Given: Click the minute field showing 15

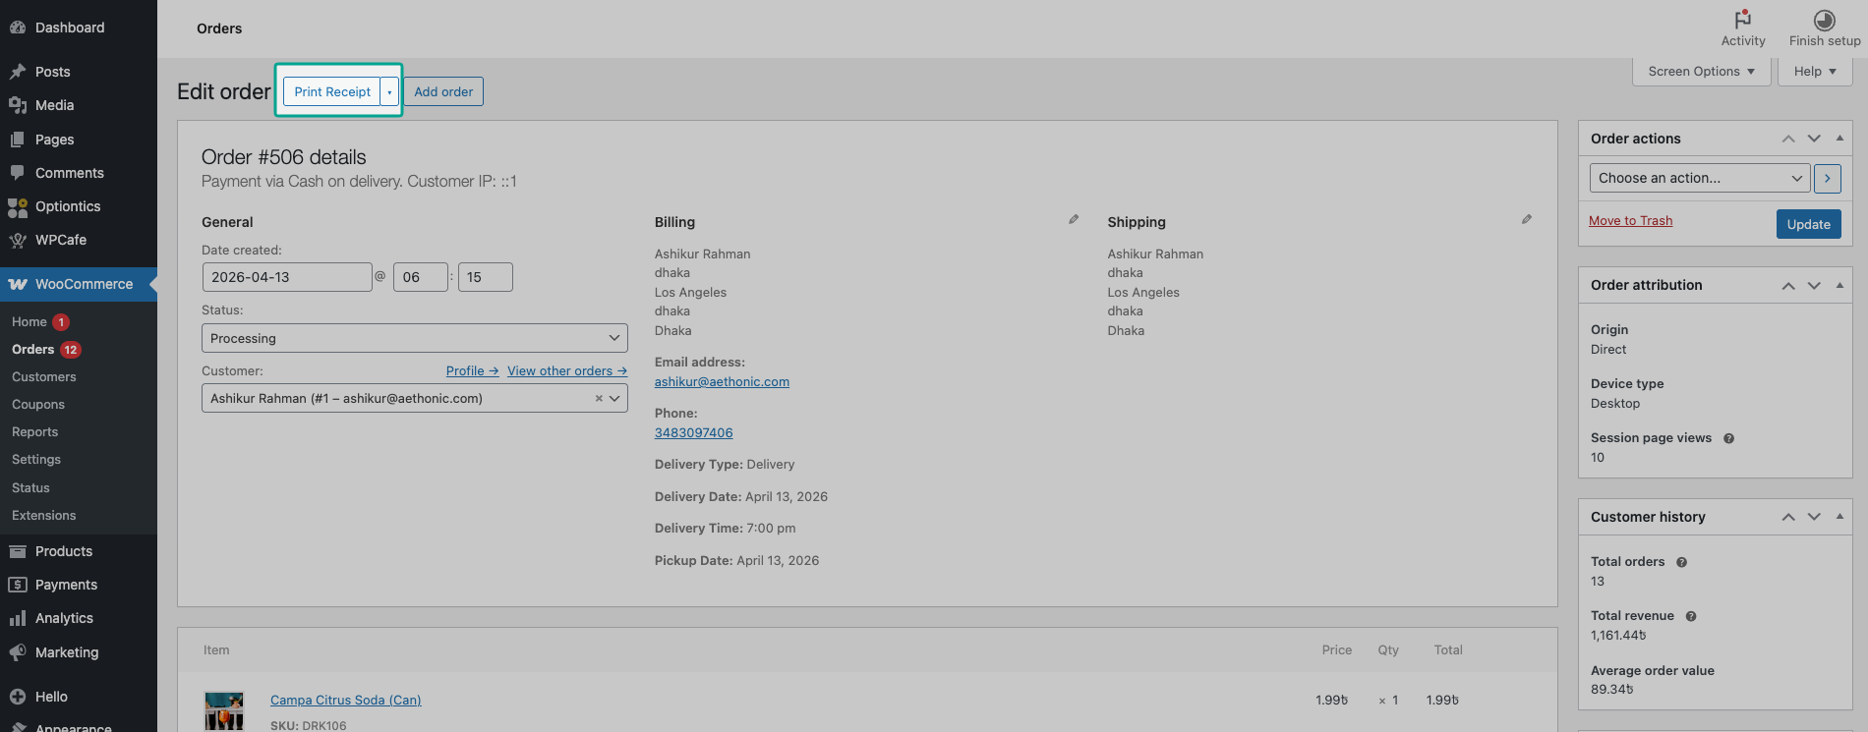Looking at the screenshot, I should click(x=486, y=277).
